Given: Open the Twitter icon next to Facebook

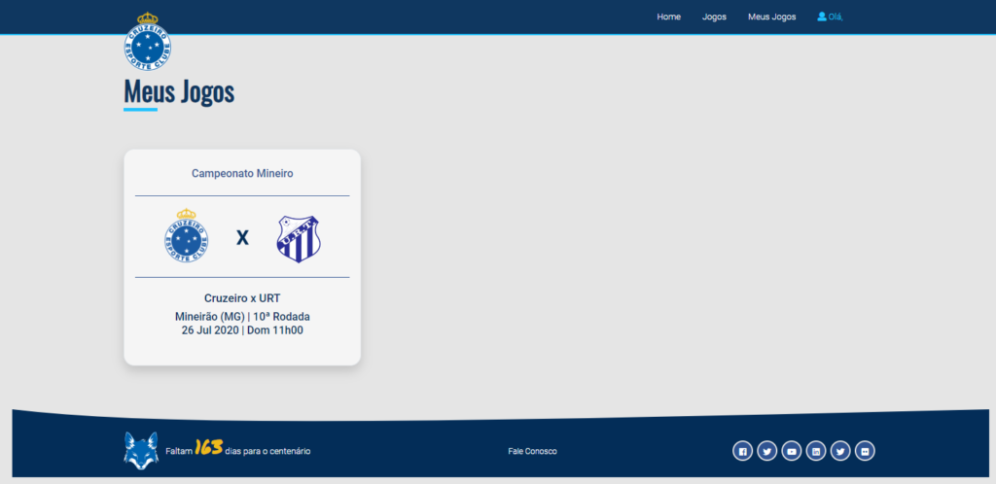Looking at the screenshot, I should (x=766, y=451).
